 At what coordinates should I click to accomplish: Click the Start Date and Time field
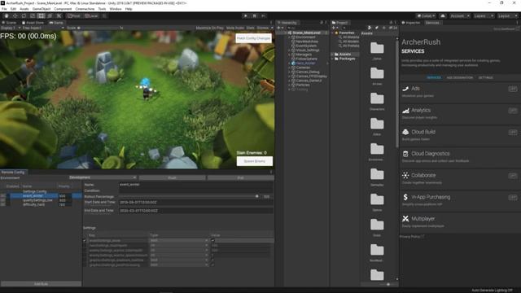(x=196, y=202)
